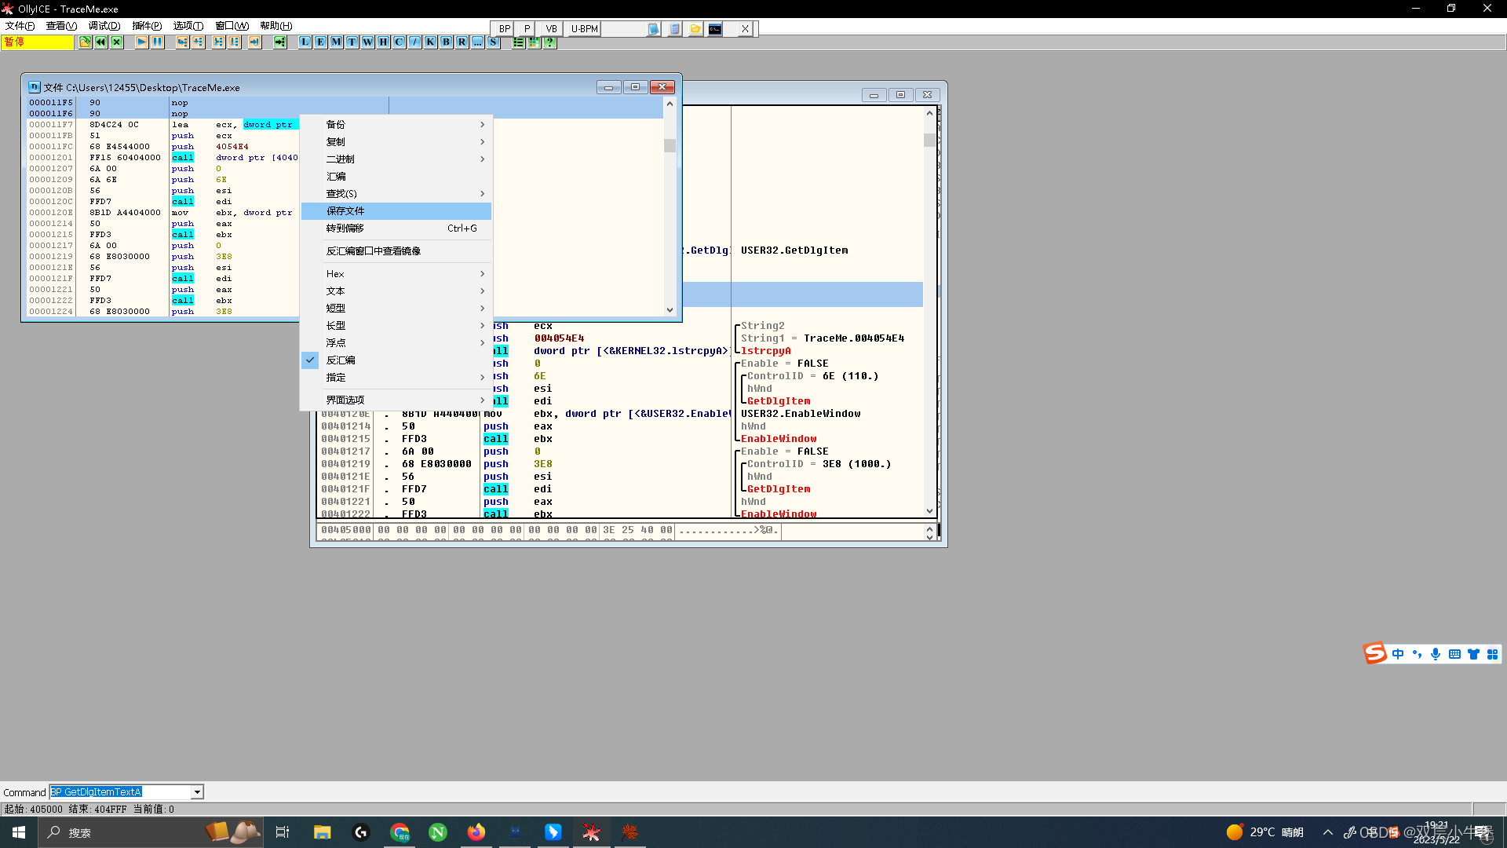Click the Step into toolbar icon
1507x848 pixels.
point(182,42)
